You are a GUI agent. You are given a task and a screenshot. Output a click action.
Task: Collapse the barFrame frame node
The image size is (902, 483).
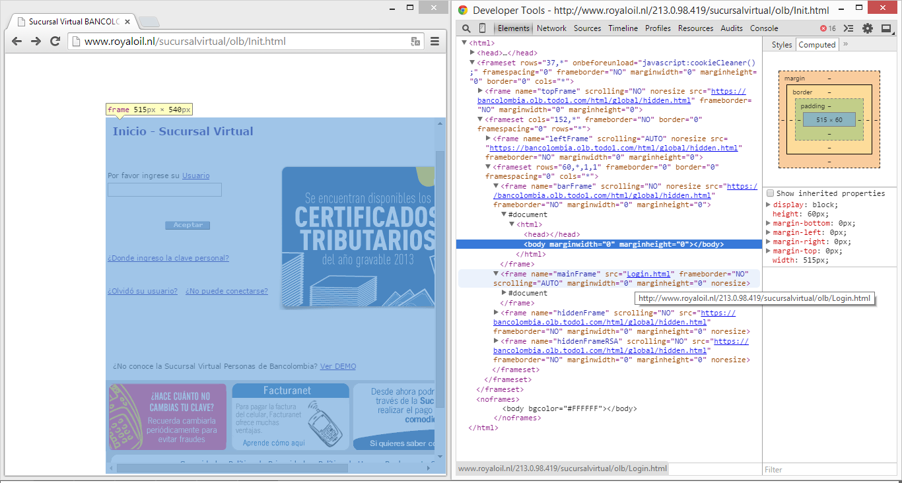point(496,186)
